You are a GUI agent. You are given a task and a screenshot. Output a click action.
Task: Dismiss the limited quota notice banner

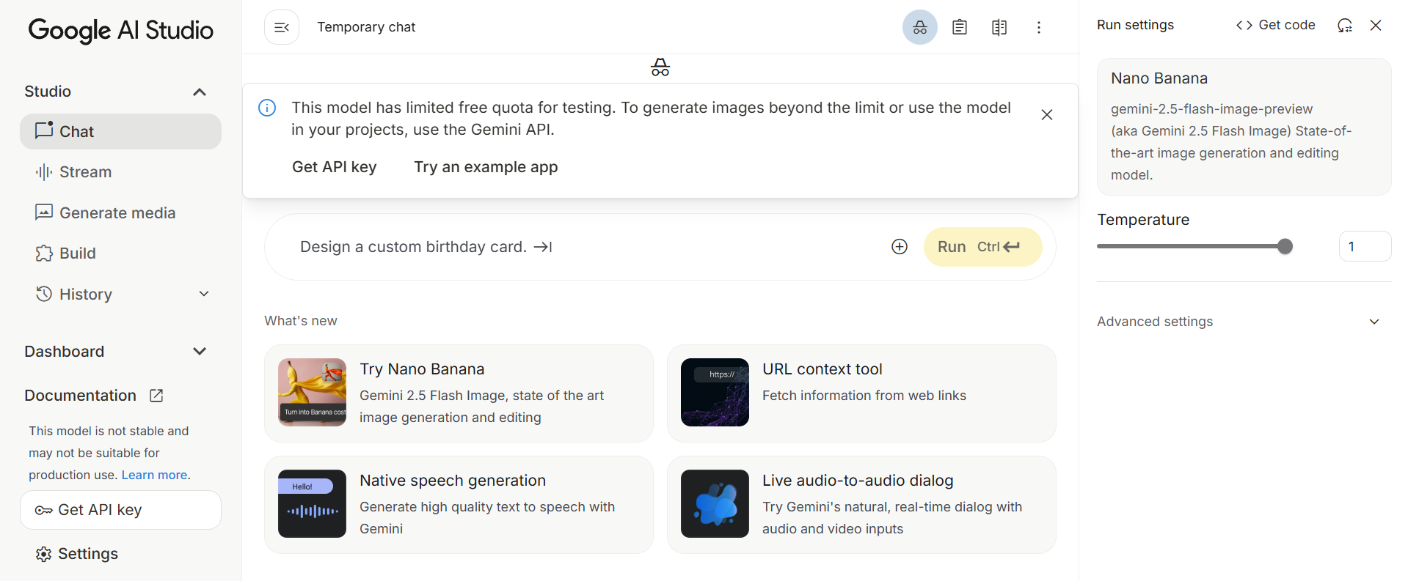1047,114
